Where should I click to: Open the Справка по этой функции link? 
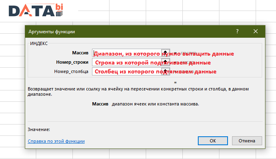[x=56, y=141]
